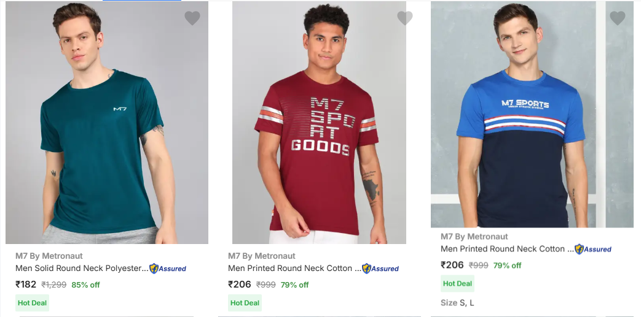Click the M7 By Metronaut brand on the blue shirt
Screen dimensions: 641x317
(x=474, y=236)
